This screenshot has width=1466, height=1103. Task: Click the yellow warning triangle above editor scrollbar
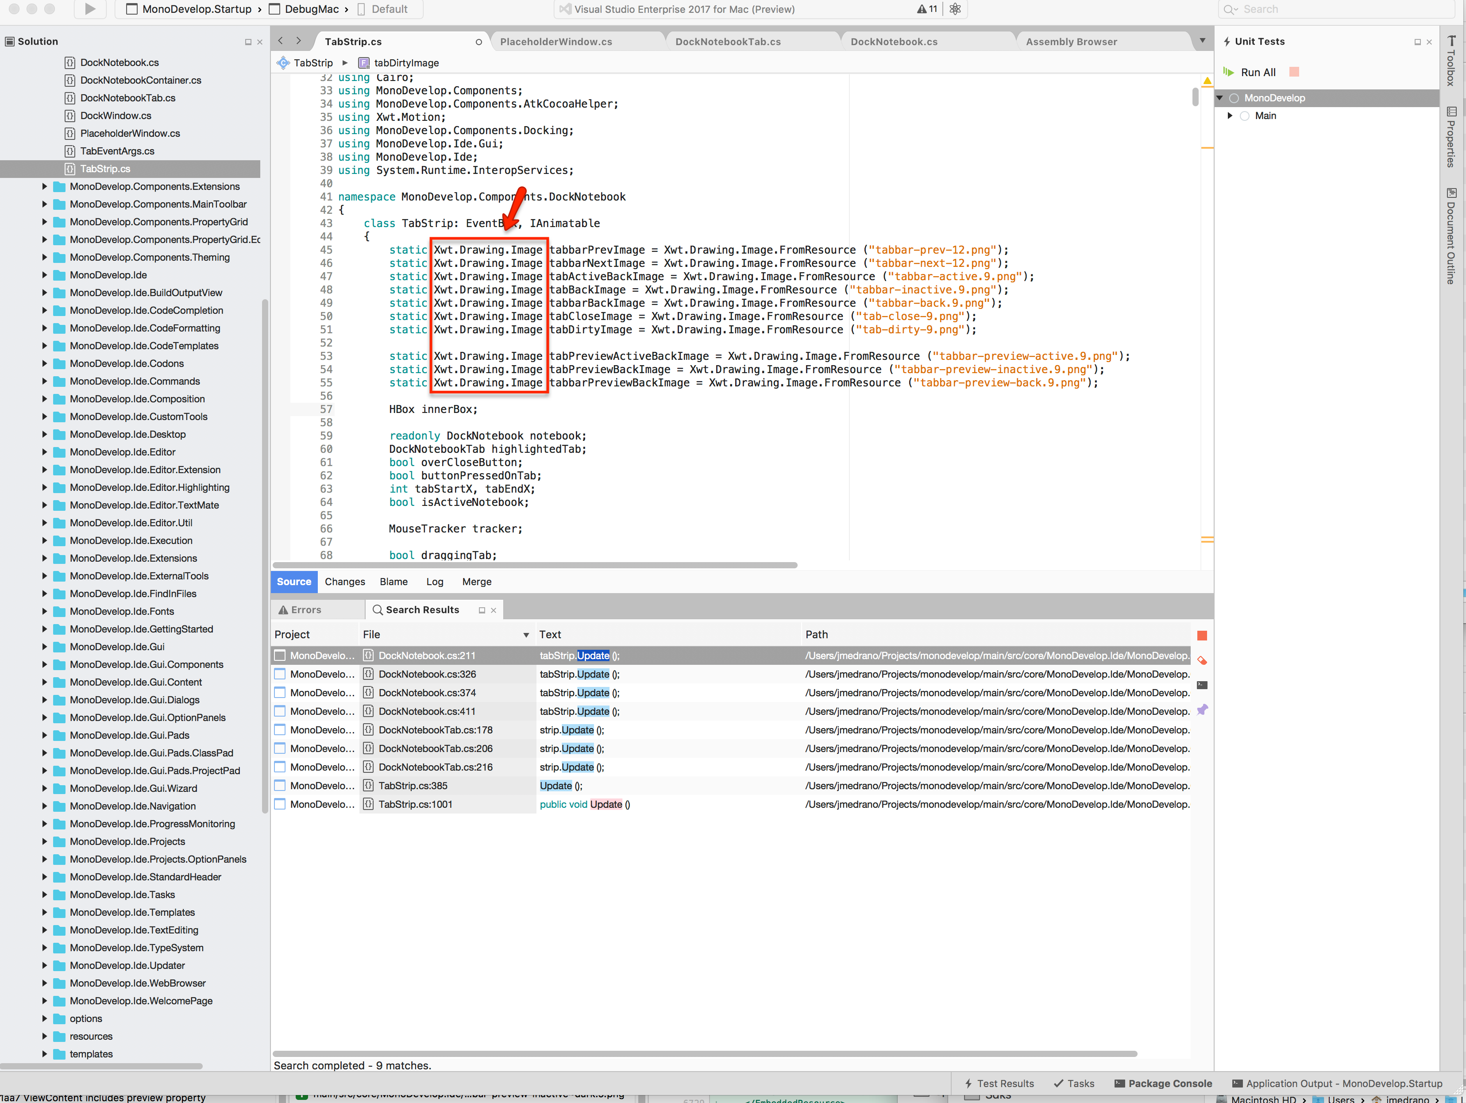[x=1207, y=81]
